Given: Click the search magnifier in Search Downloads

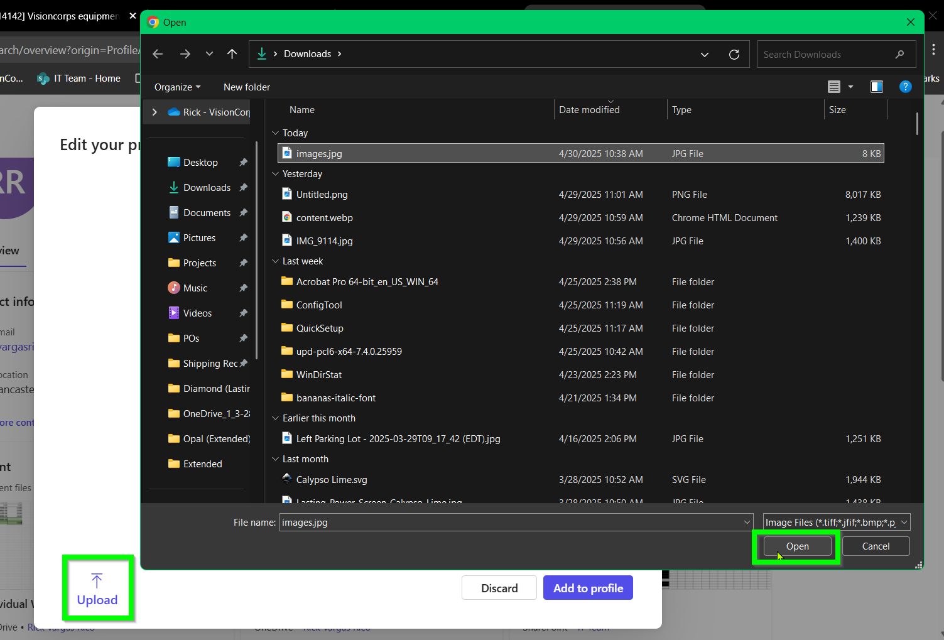Looking at the screenshot, I should coord(900,54).
